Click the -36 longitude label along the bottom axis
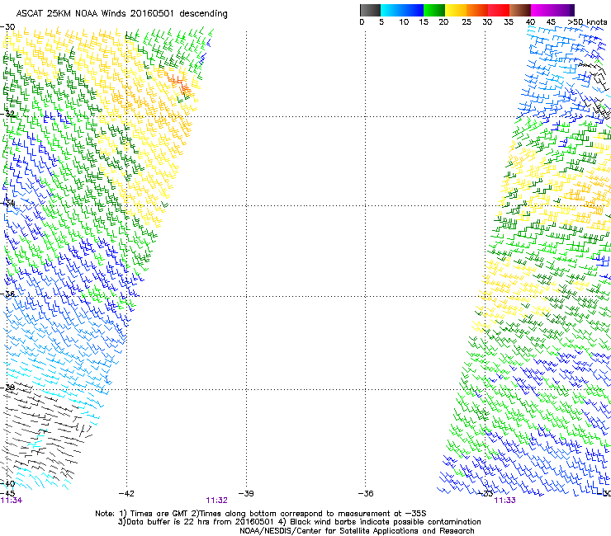 click(x=366, y=494)
